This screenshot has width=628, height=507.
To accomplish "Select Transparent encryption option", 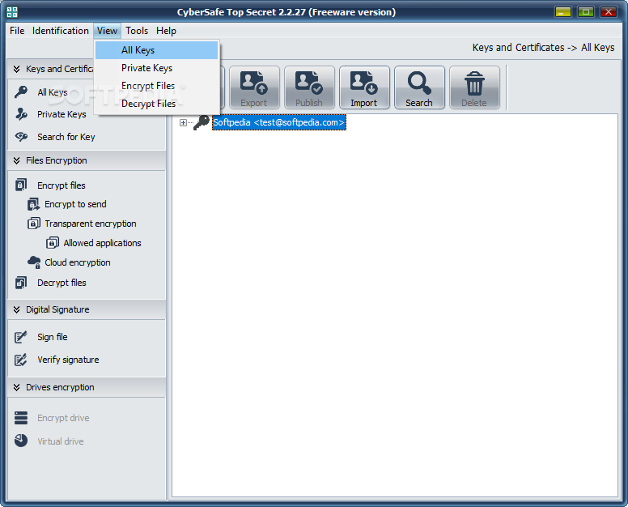I will pyautogui.click(x=91, y=224).
